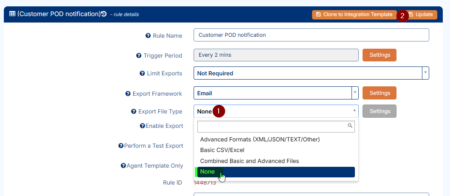The height and width of the screenshot is (196, 450).
Task: Click the help icon beside Export Framework
Action: coord(128,94)
